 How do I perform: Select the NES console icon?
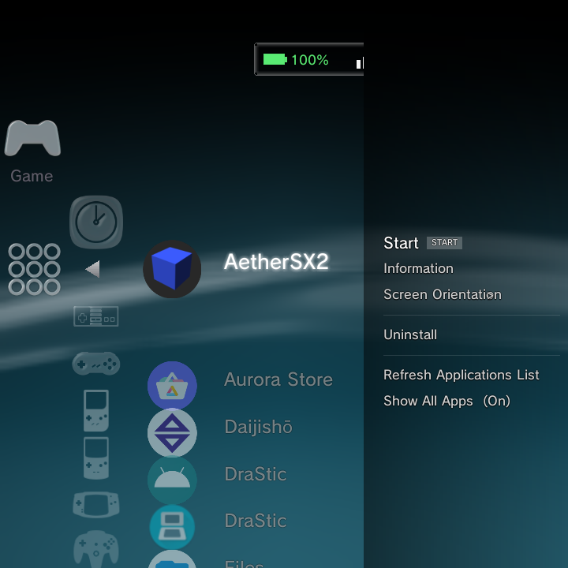[x=96, y=316]
